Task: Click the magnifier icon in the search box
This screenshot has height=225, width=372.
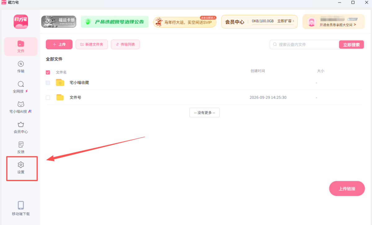Action: pos(275,45)
